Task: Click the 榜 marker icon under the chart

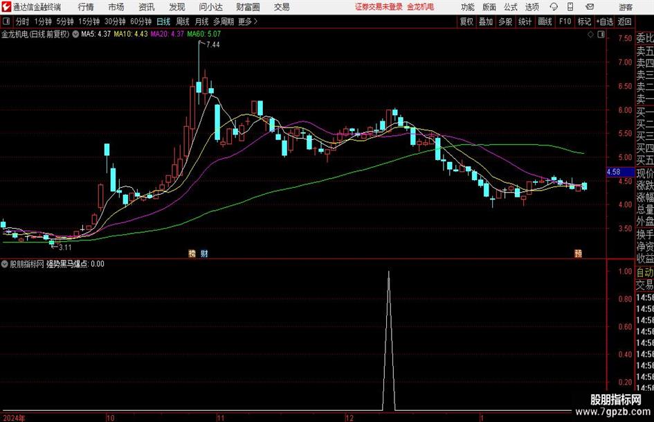Action: (192, 253)
